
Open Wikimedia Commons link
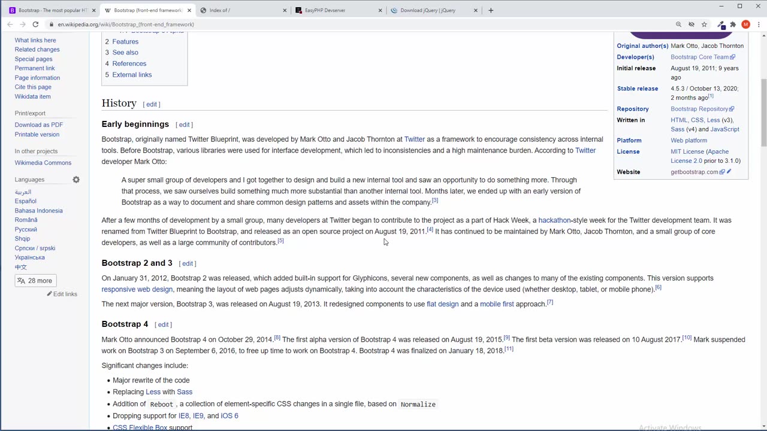tap(43, 163)
